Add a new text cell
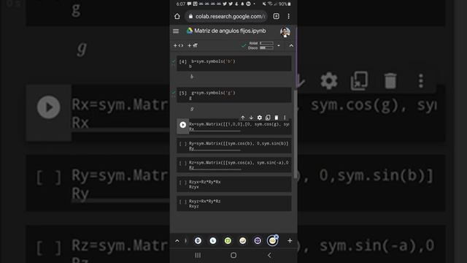Image resolution: width=467 pixels, height=263 pixels. coord(193,45)
